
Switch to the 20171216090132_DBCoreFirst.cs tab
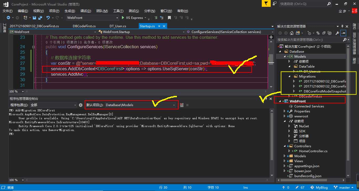click(x=34, y=26)
